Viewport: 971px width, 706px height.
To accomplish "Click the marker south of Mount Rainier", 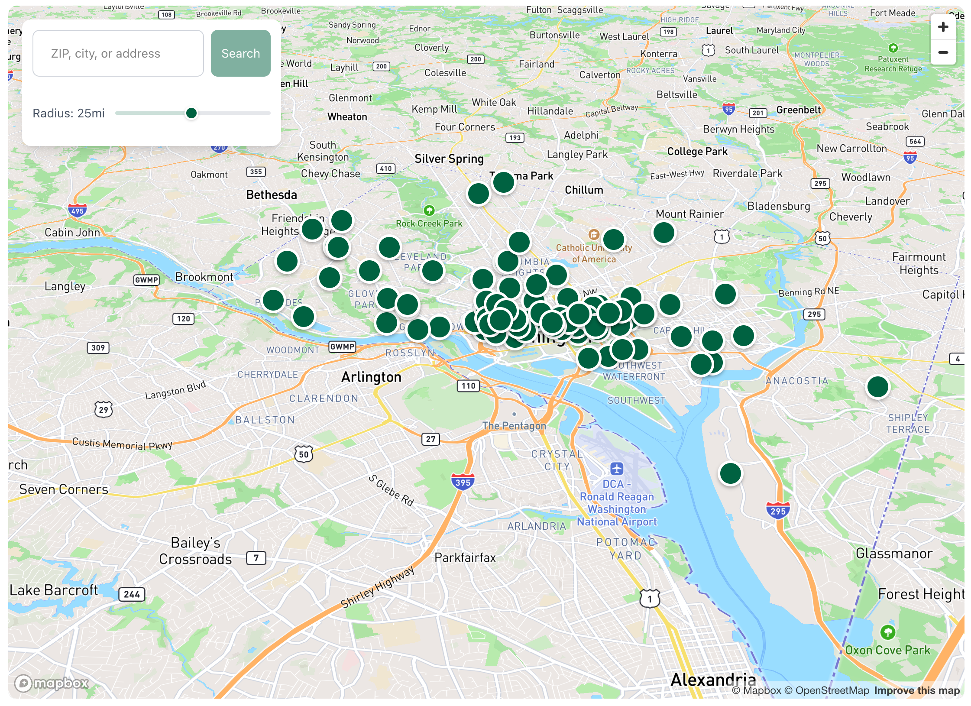I will point(664,233).
